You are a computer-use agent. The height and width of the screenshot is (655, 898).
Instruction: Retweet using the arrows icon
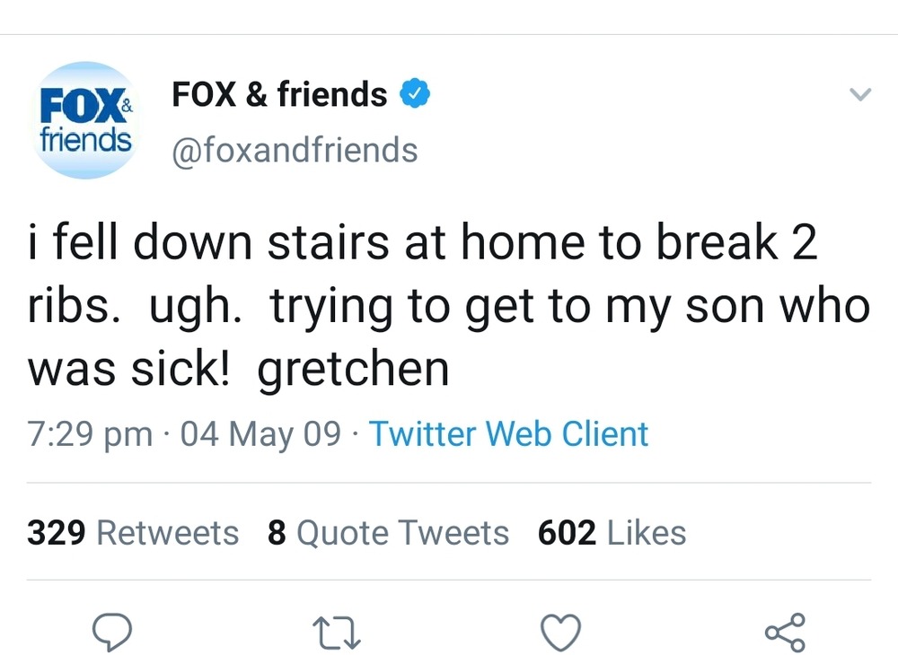(x=338, y=631)
